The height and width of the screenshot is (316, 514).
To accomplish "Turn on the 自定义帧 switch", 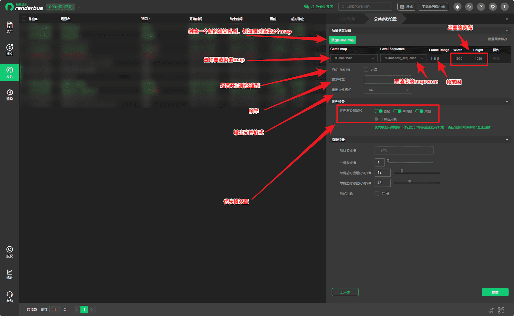I will [x=378, y=119].
